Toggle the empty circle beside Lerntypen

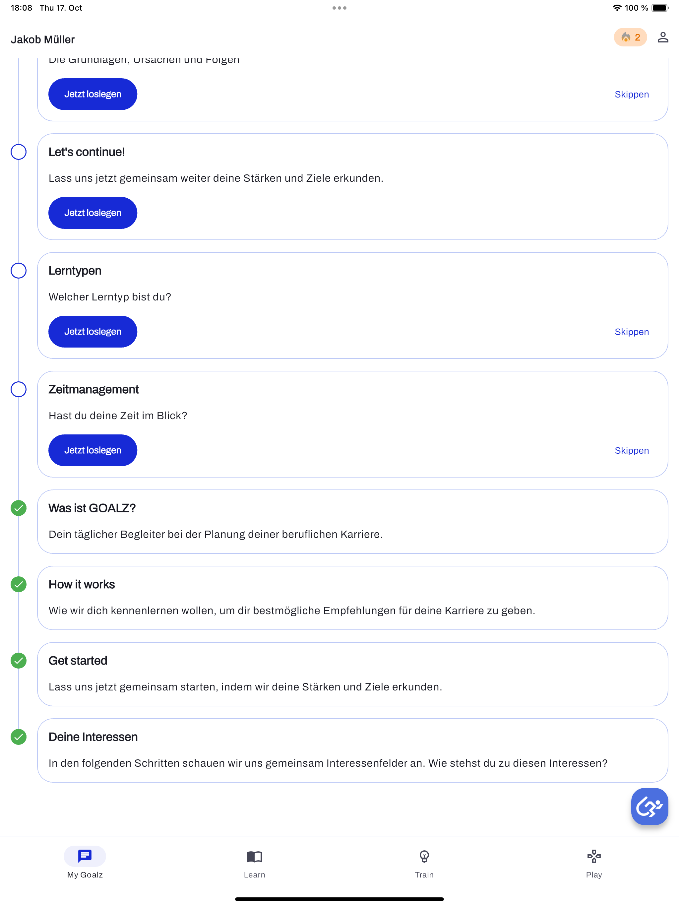(x=19, y=271)
